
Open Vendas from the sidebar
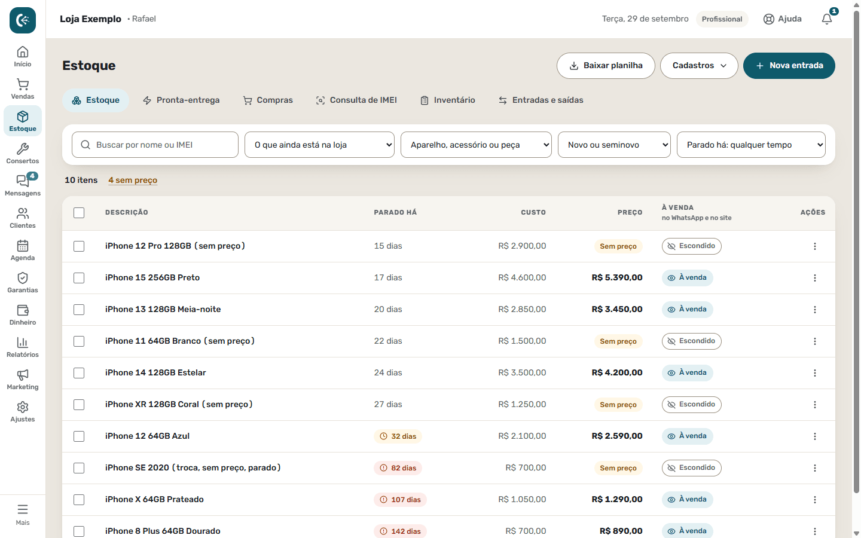[x=23, y=89]
